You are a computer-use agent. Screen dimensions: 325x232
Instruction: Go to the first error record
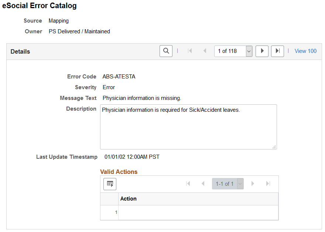pyautogui.click(x=190, y=51)
